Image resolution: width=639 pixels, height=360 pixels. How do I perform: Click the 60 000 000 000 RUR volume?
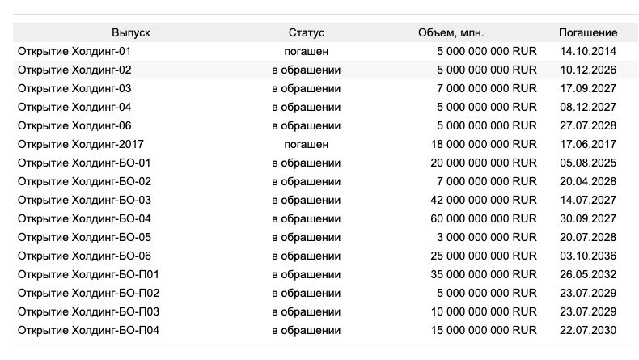(x=484, y=219)
